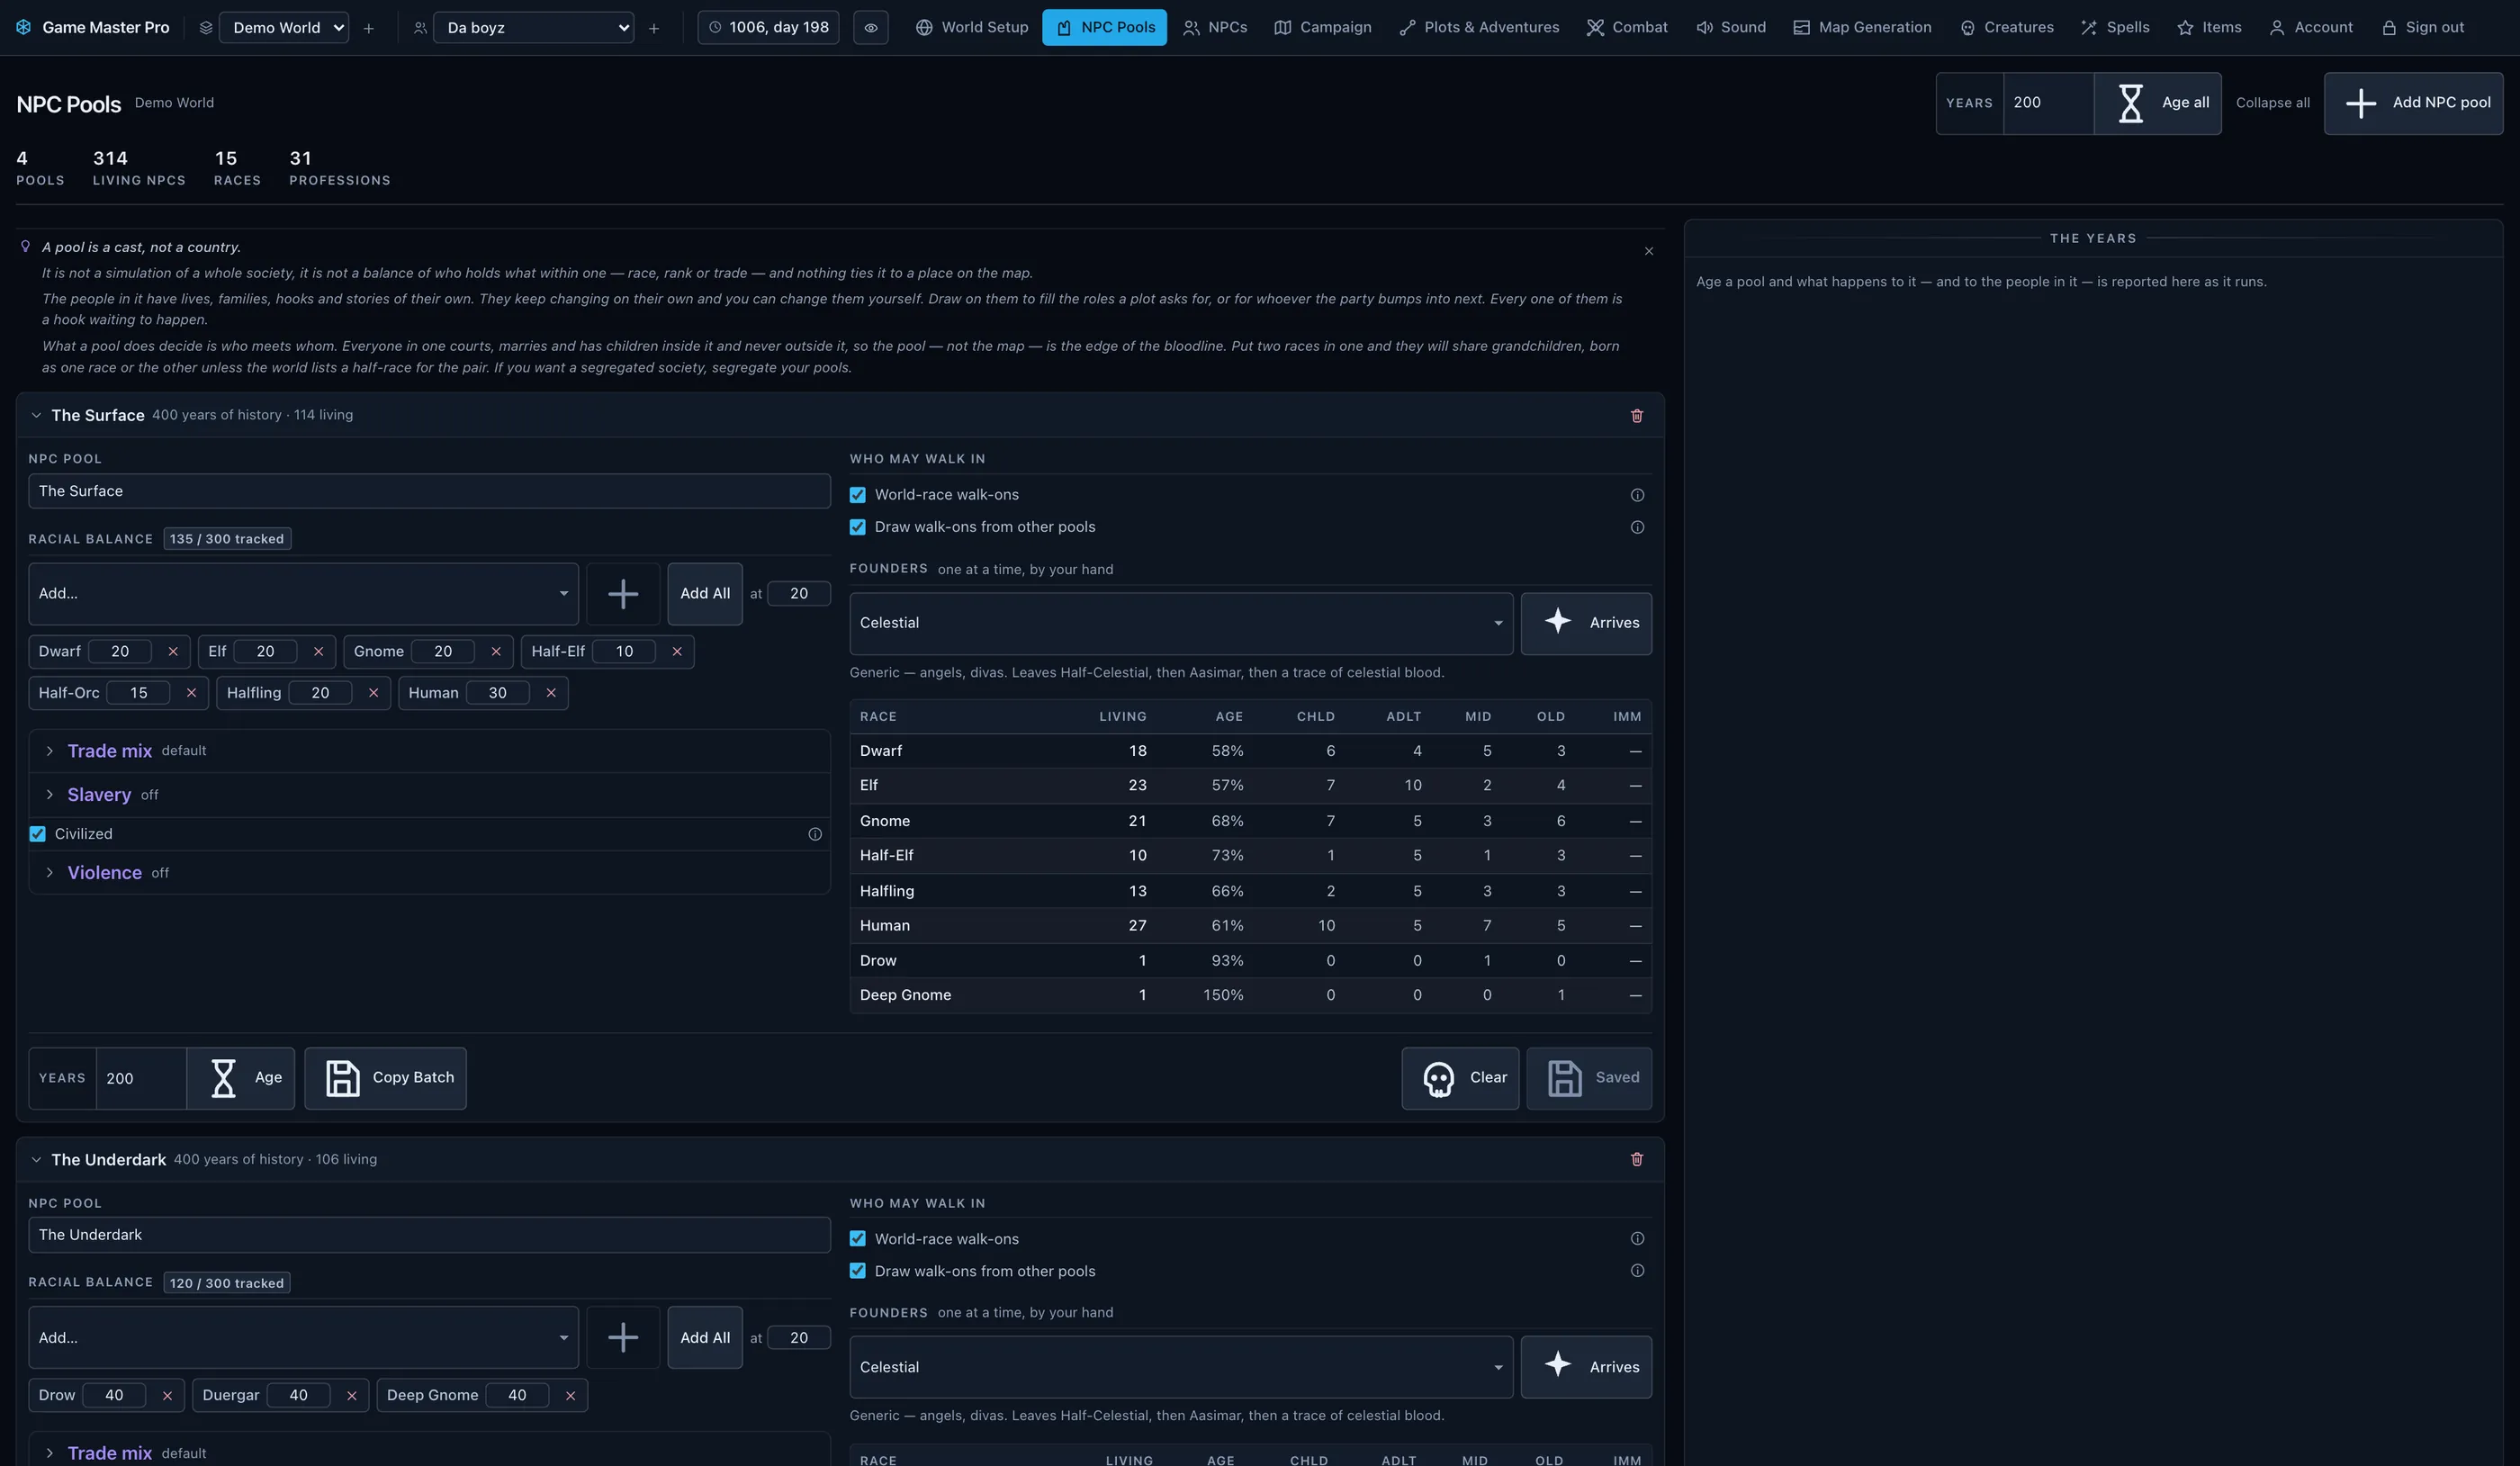This screenshot has width=2520, height=1466.
Task: Open Add race dropdown in The Surface
Action: 304,594
